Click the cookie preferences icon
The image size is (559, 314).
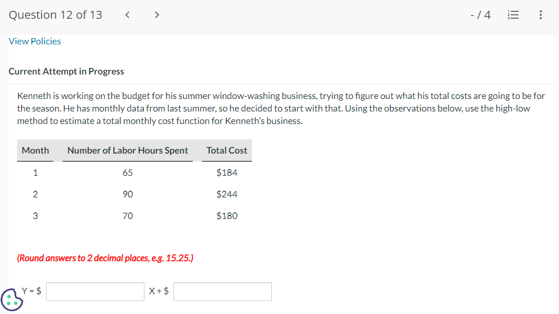click(x=11, y=300)
